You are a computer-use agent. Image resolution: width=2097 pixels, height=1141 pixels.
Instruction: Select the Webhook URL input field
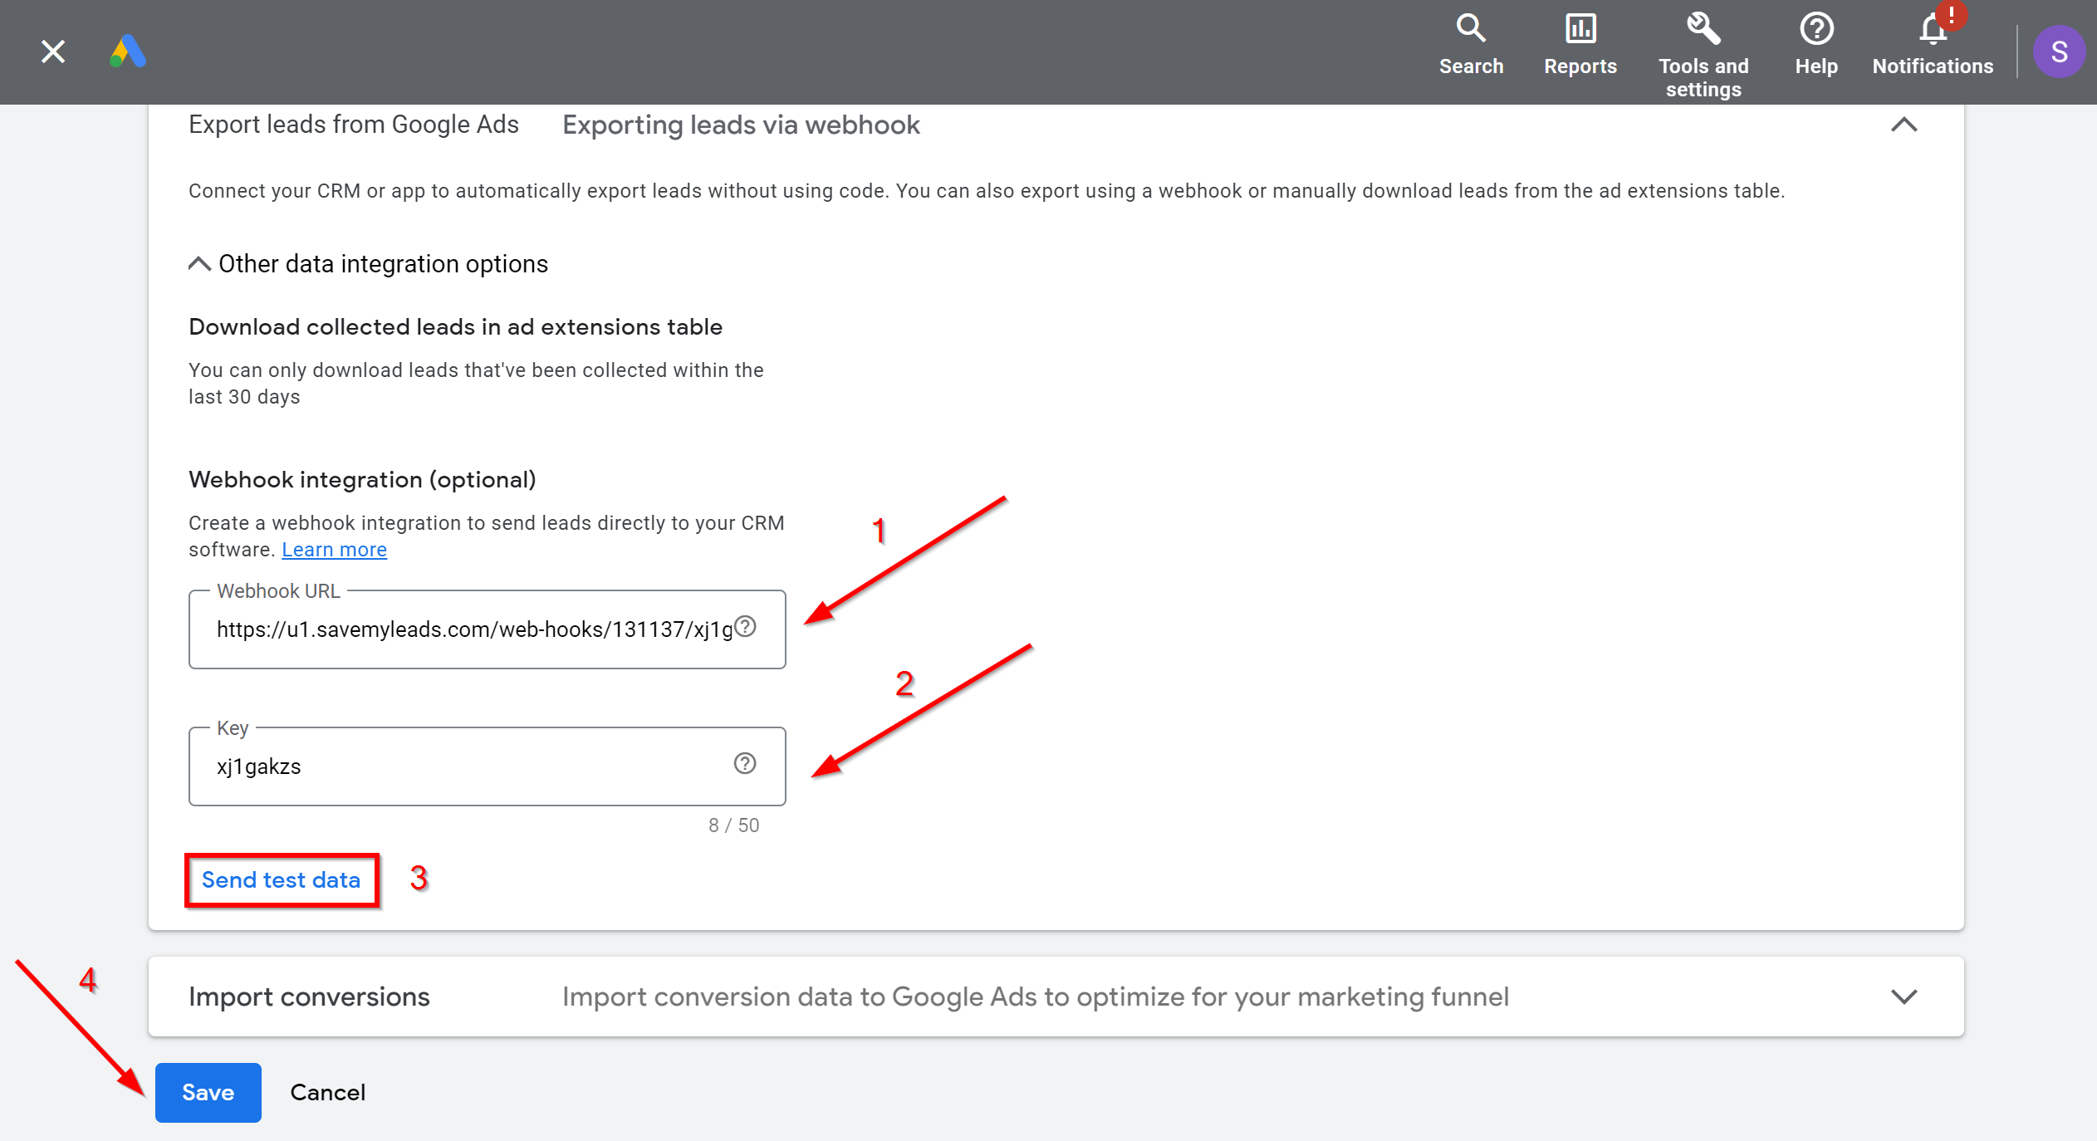pos(486,629)
